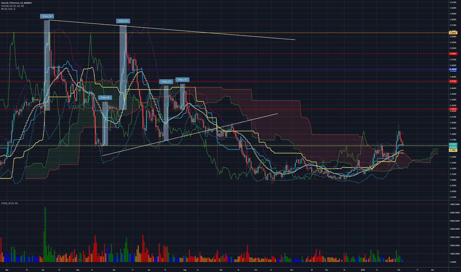Click the 0.40000 value on the price axis
The image size is (461, 272).
[453, 122]
